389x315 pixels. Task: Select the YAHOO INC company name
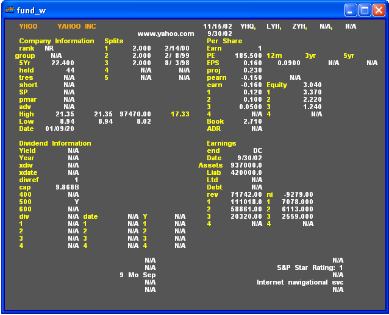click(x=77, y=26)
